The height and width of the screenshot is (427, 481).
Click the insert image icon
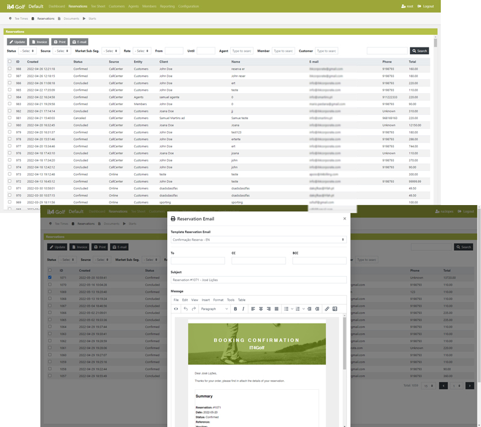(335, 309)
